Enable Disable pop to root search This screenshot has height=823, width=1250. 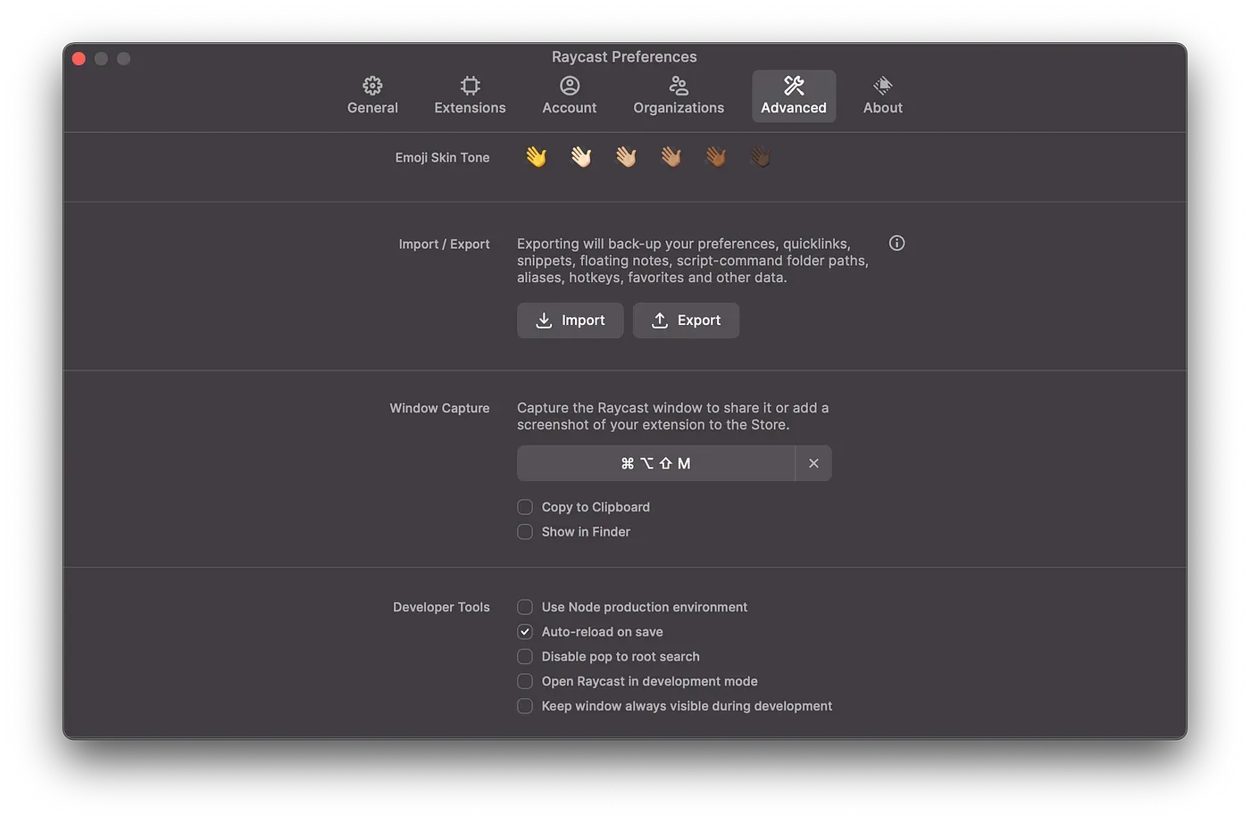525,657
